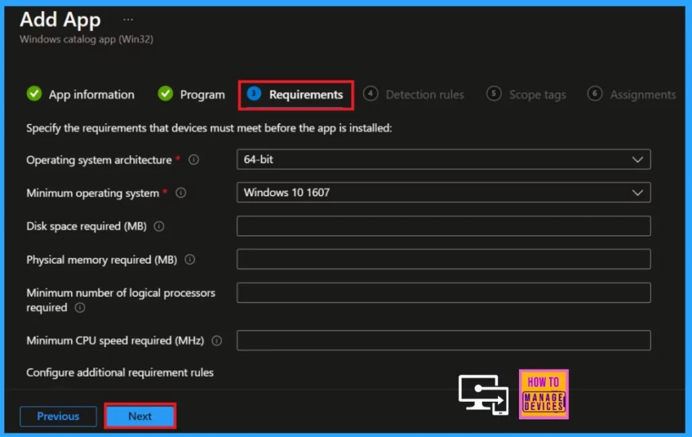Click green checkmark icon of App information step
692x437 pixels.
[x=34, y=93]
